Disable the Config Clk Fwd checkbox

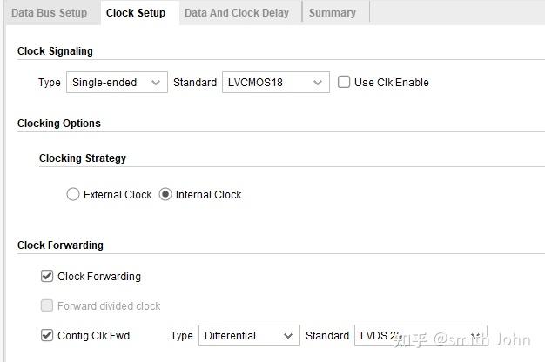click(x=47, y=335)
